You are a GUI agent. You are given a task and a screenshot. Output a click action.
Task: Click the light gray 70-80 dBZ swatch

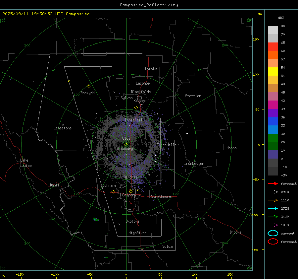(x=273, y=30)
